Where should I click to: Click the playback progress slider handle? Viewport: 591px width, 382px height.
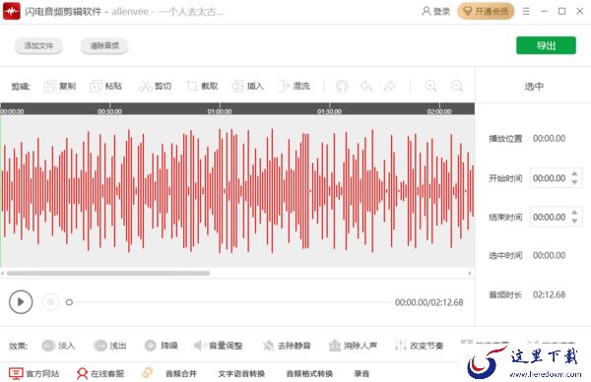[69, 302]
